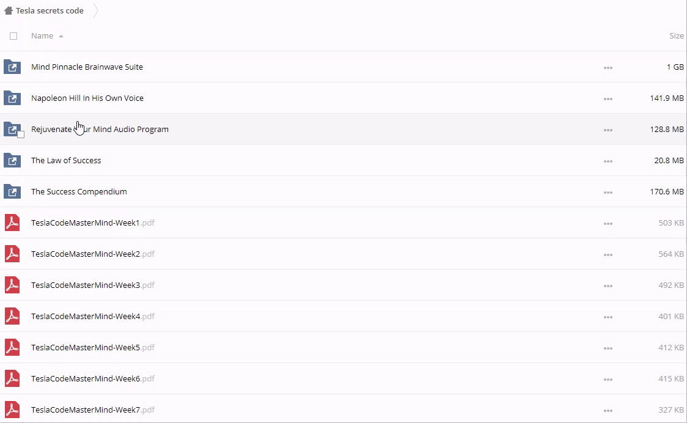Click the Mind Pinnacle Brainwave Suite folder icon

pos(12,67)
